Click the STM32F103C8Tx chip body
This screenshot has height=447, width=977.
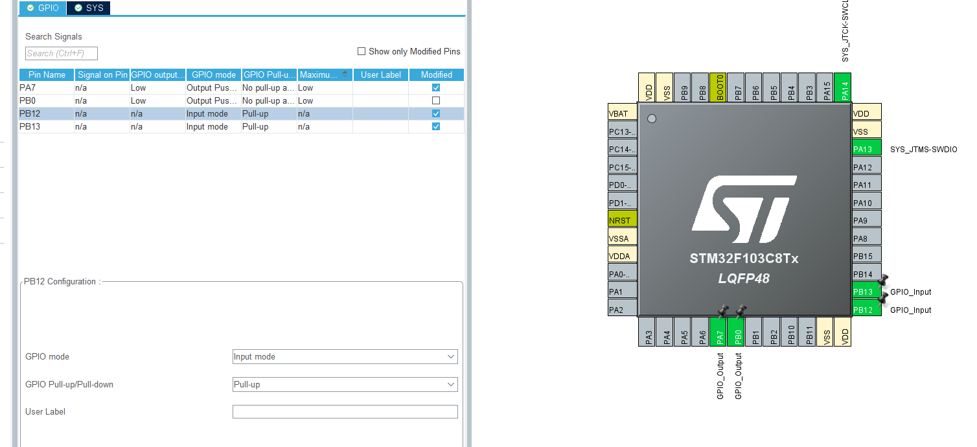[x=744, y=209]
